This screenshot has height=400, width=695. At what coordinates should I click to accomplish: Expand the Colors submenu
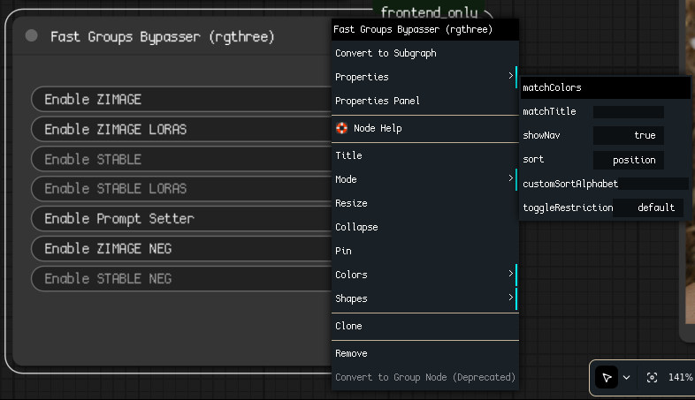[x=423, y=275]
